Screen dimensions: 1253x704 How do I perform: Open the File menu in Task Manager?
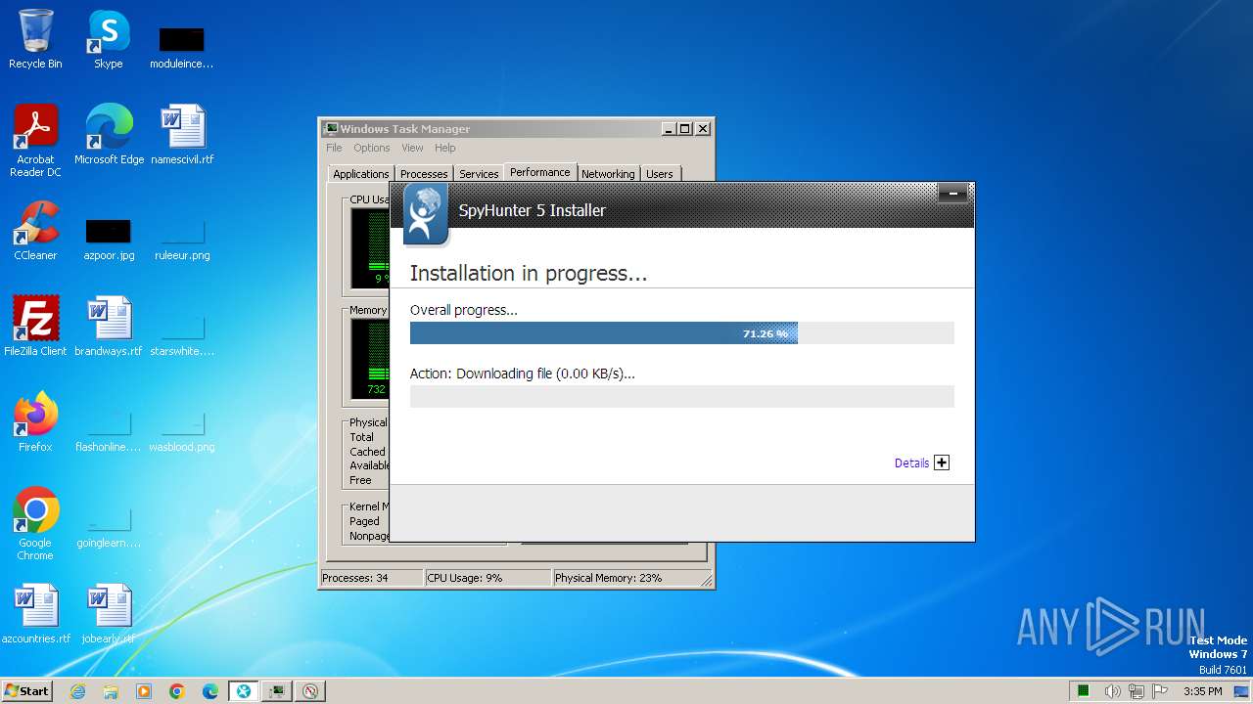(x=334, y=148)
